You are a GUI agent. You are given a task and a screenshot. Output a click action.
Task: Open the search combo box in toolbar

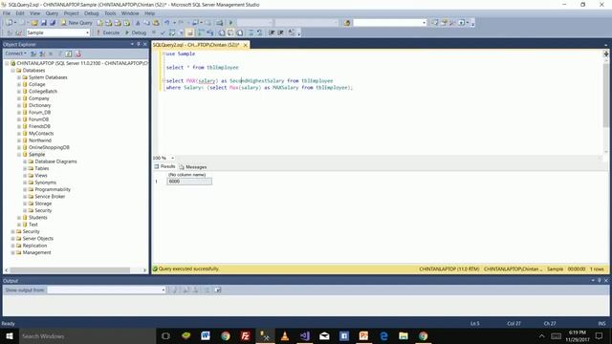click(x=389, y=23)
